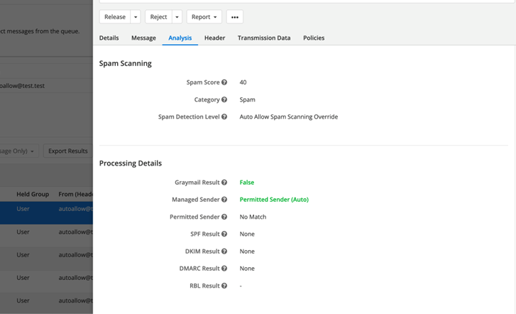The height and width of the screenshot is (314, 516).
Task: Click SPF Result help icon
Action: [224, 234]
